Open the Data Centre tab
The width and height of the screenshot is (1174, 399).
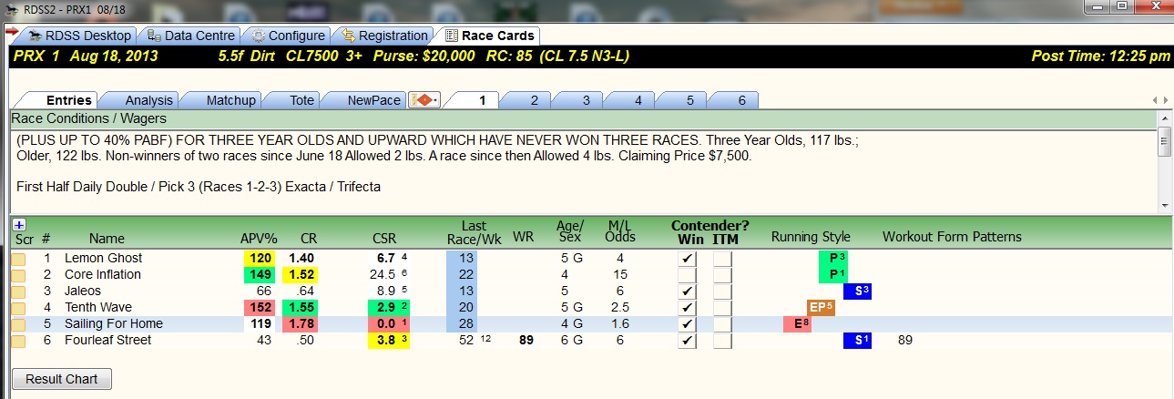point(191,36)
